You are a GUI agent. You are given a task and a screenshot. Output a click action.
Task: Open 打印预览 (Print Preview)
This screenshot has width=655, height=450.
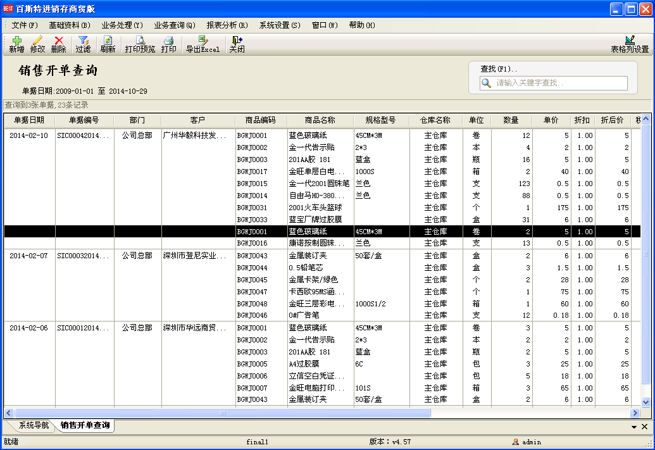tap(140, 44)
